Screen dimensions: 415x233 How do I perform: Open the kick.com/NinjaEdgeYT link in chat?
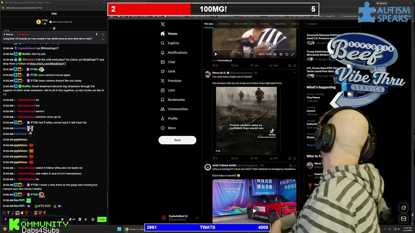click(48, 64)
